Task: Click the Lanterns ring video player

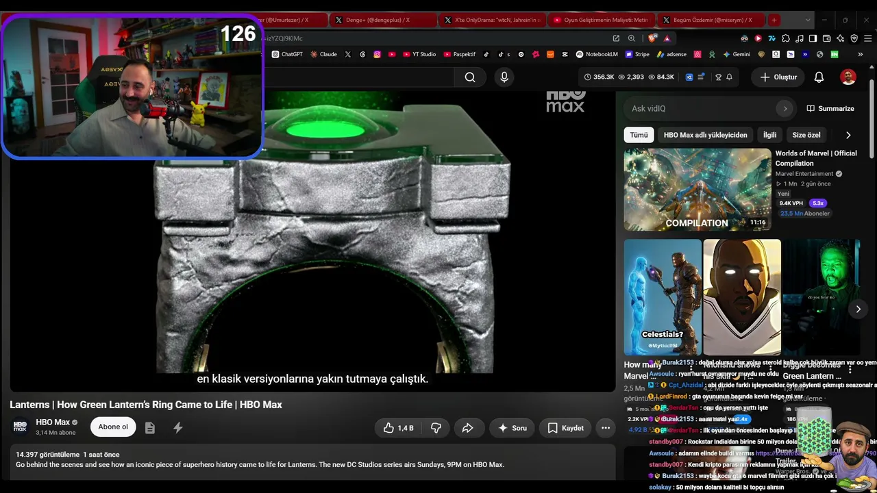Action: click(312, 241)
